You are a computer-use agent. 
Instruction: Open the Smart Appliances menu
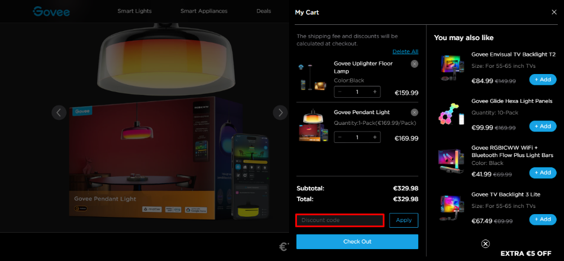point(204,11)
